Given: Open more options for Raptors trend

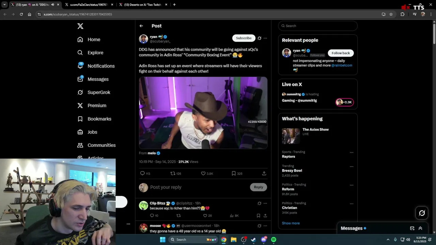Looking at the screenshot, I should click(352, 152).
